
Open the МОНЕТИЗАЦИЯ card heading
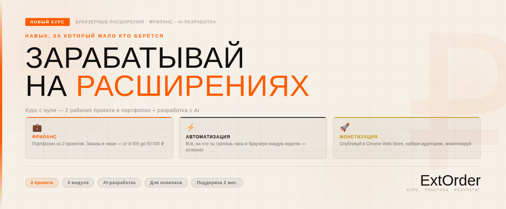pyautogui.click(x=359, y=137)
